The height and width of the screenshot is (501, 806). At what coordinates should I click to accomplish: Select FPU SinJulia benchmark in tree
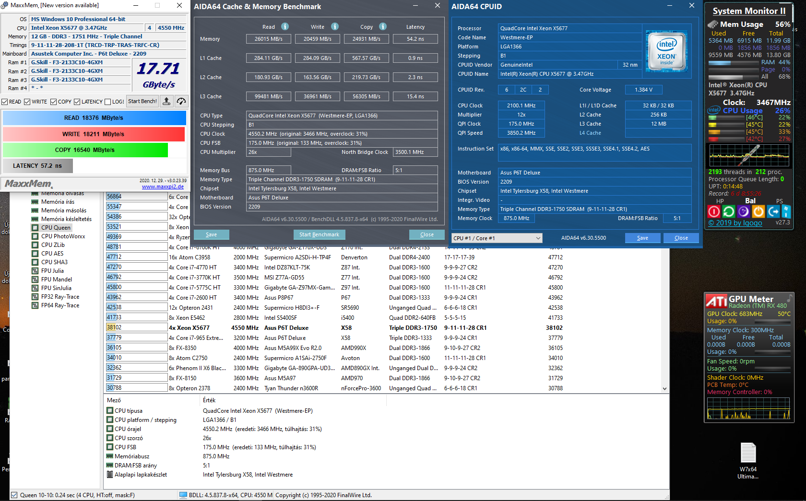pyautogui.click(x=56, y=288)
